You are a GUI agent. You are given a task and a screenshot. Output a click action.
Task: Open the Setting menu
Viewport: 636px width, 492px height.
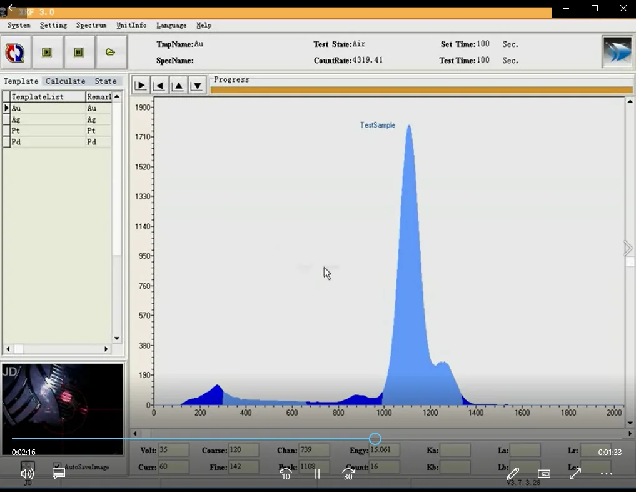[x=53, y=26]
